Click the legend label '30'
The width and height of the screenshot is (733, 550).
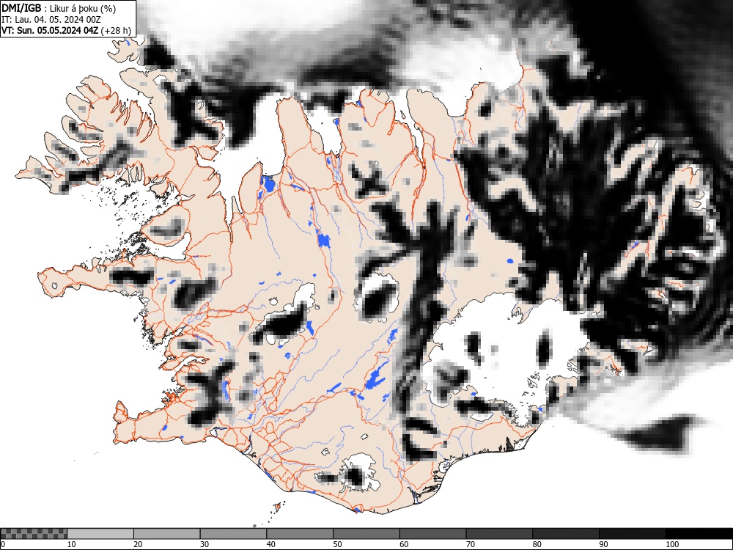[205, 544]
